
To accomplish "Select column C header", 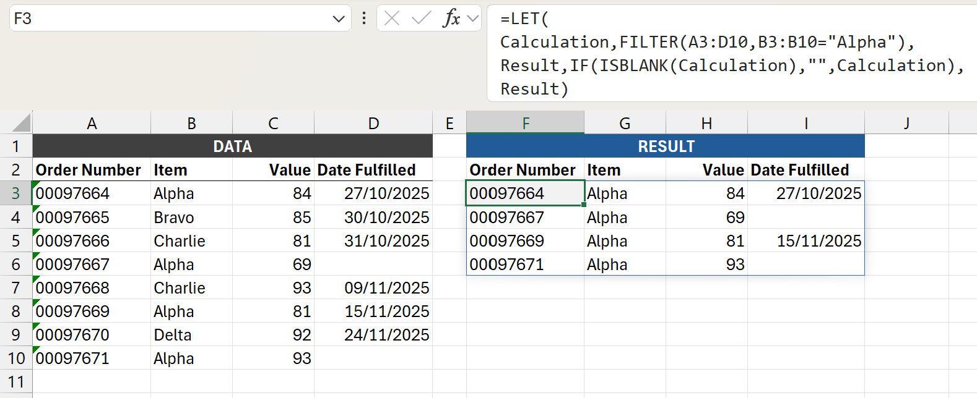I will 274,123.
